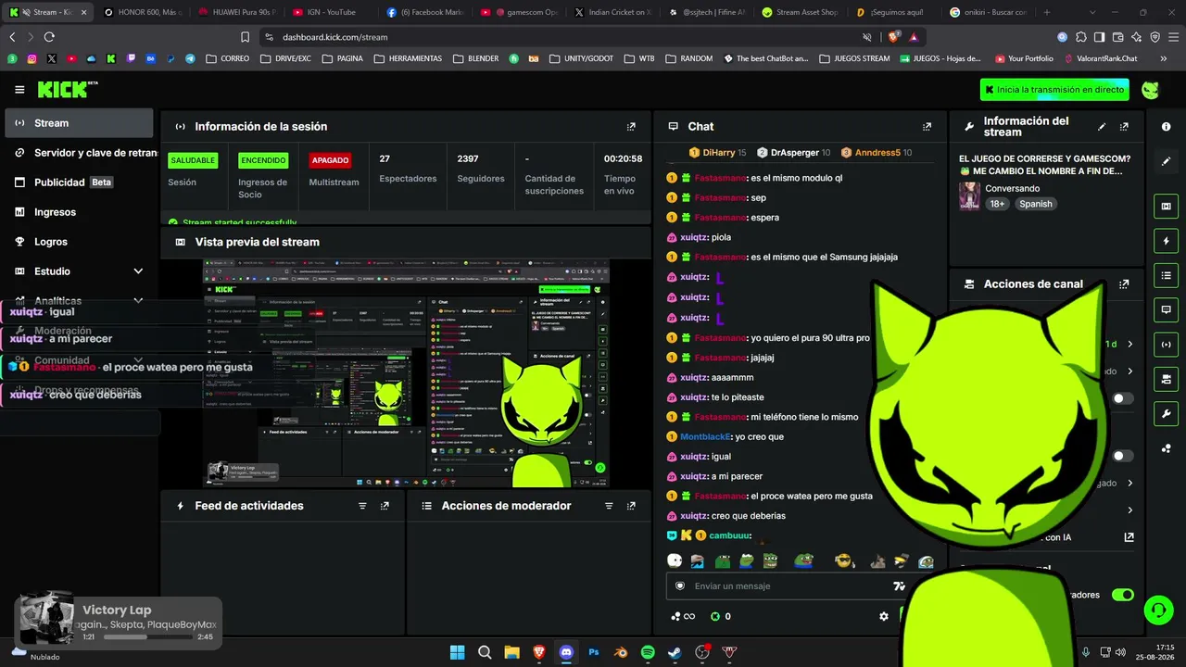The width and height of the screenshot is (1186, 667).
Task: Pop out the Chat panel
Action: 927,127
